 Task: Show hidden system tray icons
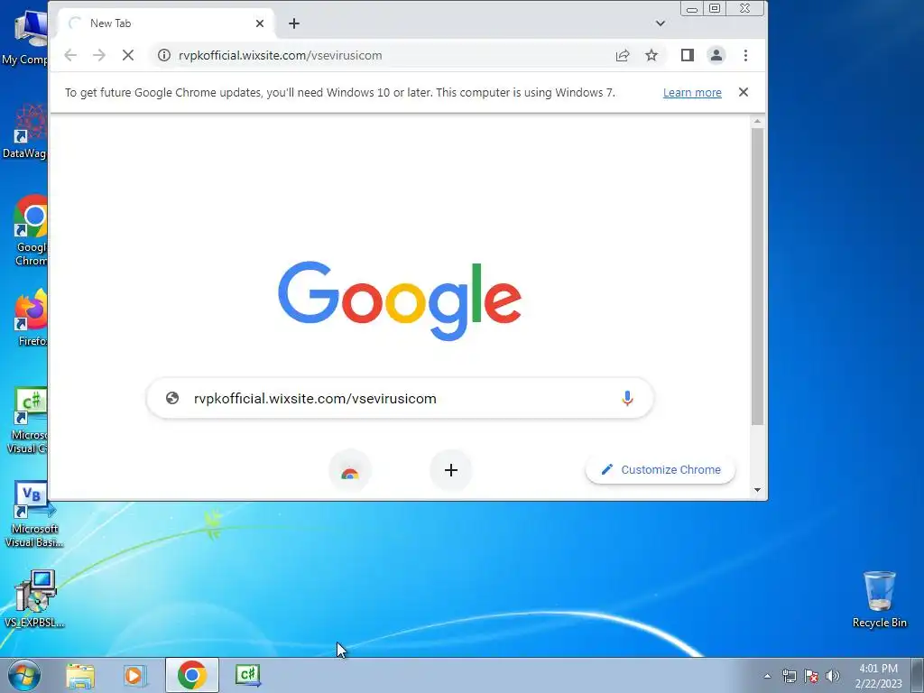(x=767, y=676)
